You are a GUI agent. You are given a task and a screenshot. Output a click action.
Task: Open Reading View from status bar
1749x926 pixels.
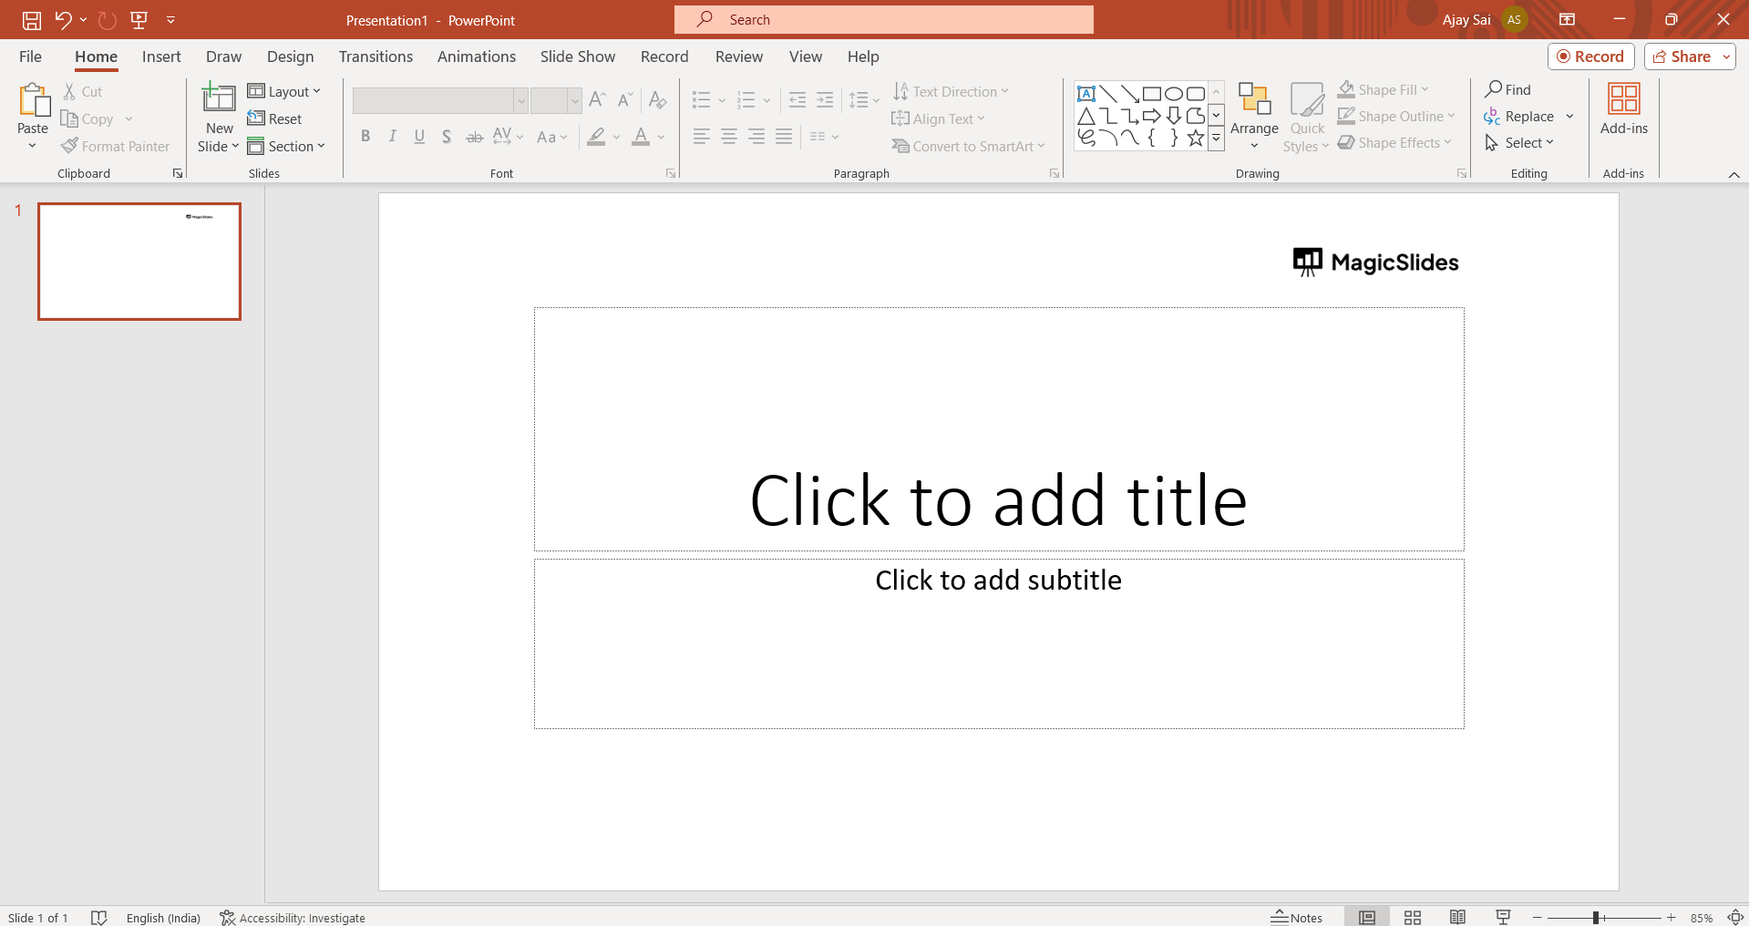point(1457,917)
